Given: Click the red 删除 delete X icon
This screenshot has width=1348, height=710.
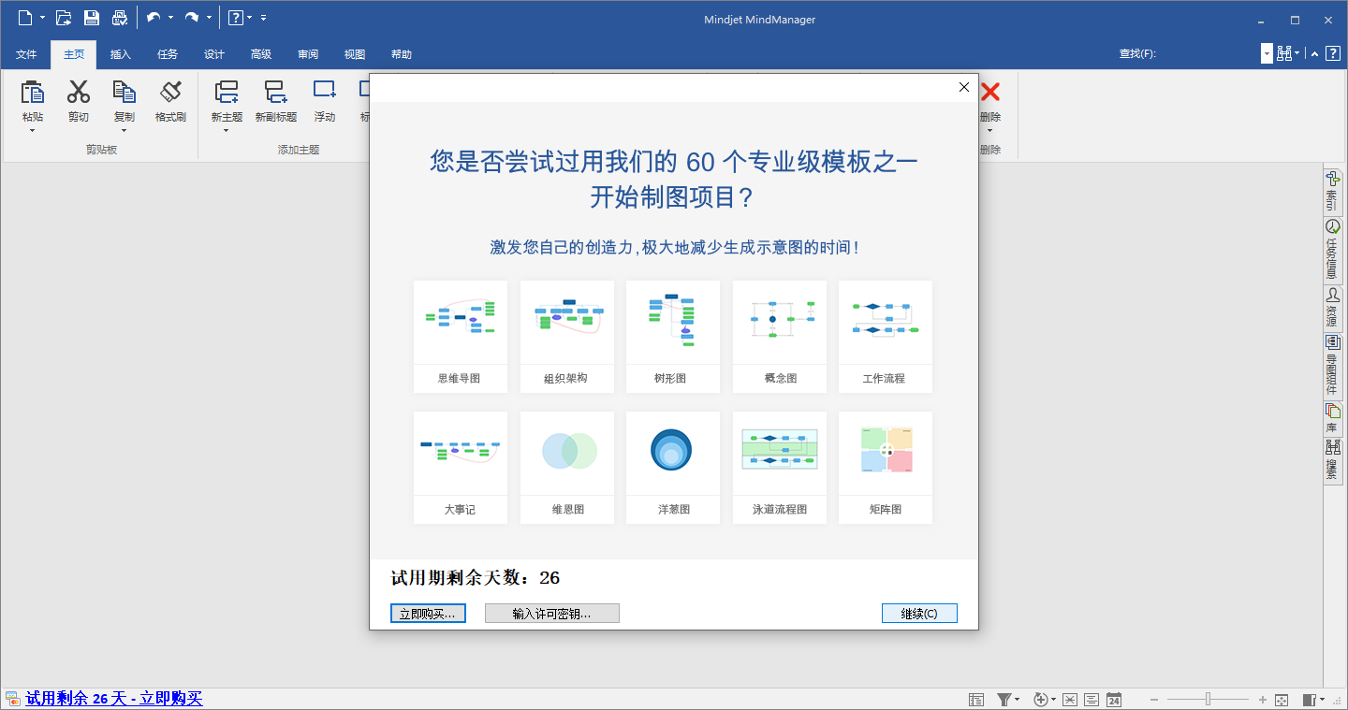Looking at the screenshot, I should pos(990,92).
